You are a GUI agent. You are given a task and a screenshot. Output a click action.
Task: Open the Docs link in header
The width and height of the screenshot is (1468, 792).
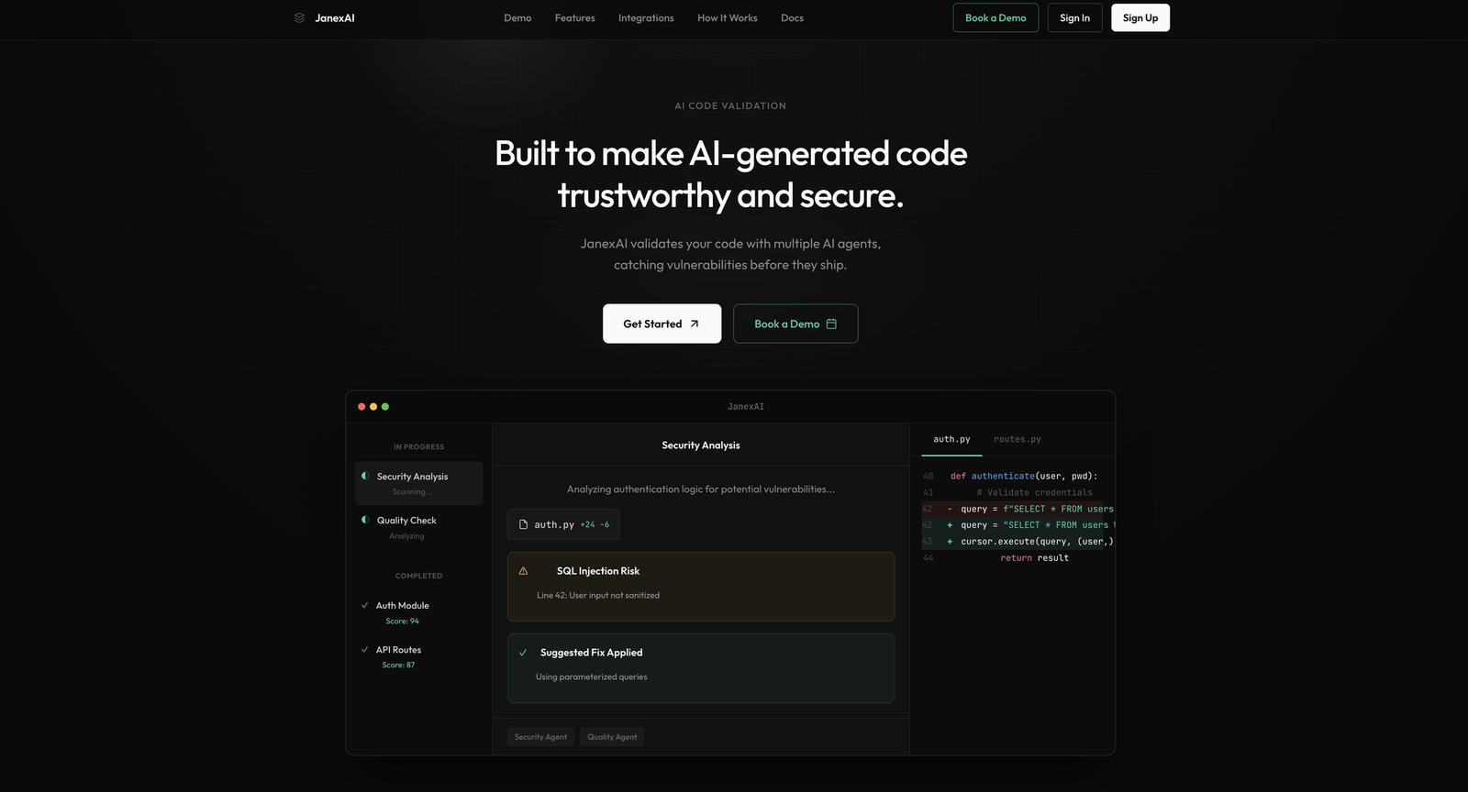[792, 18]
